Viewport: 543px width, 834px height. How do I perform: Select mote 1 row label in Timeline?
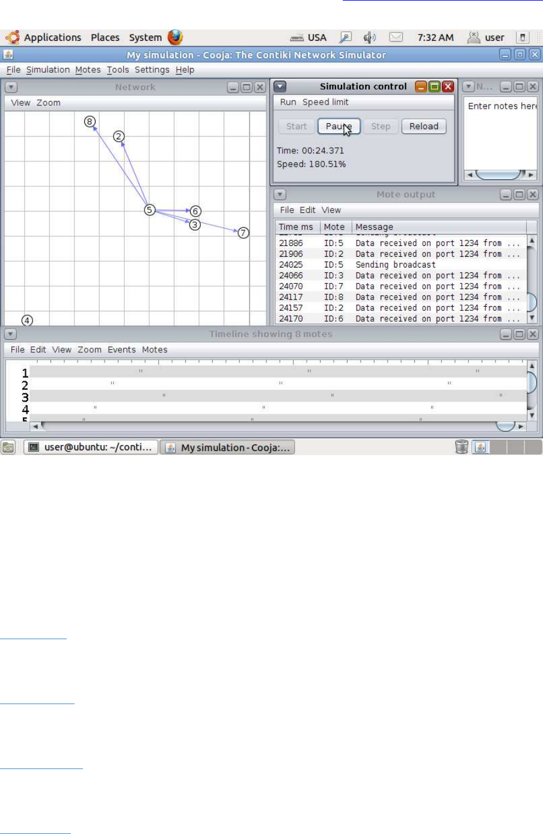25,373
